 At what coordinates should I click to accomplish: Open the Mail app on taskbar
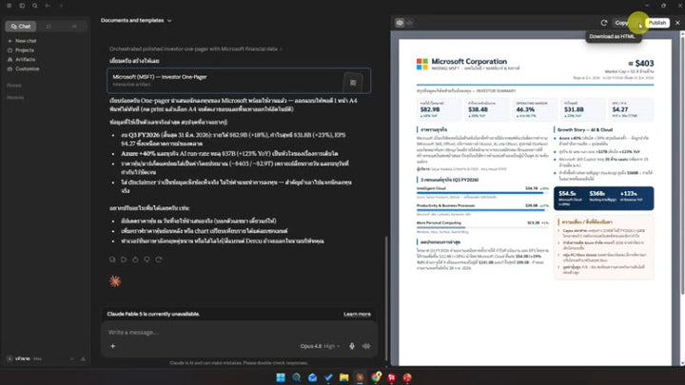[312, 377]
